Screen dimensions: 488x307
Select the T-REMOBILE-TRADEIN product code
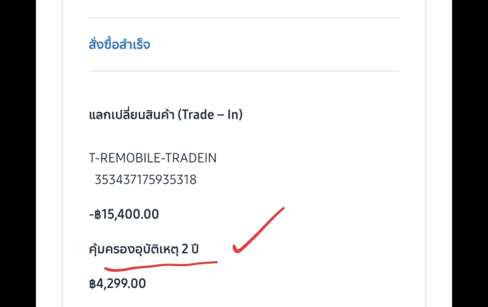tap(152, 158)
